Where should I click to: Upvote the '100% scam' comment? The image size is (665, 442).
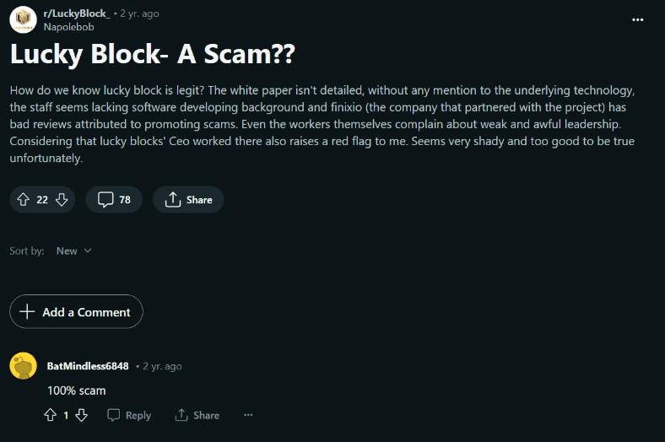50,415
